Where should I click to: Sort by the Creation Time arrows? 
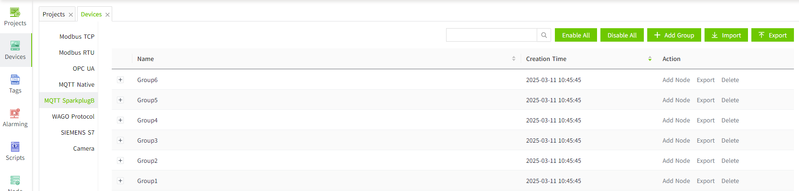pyautogui.click(x=650, y=59)
